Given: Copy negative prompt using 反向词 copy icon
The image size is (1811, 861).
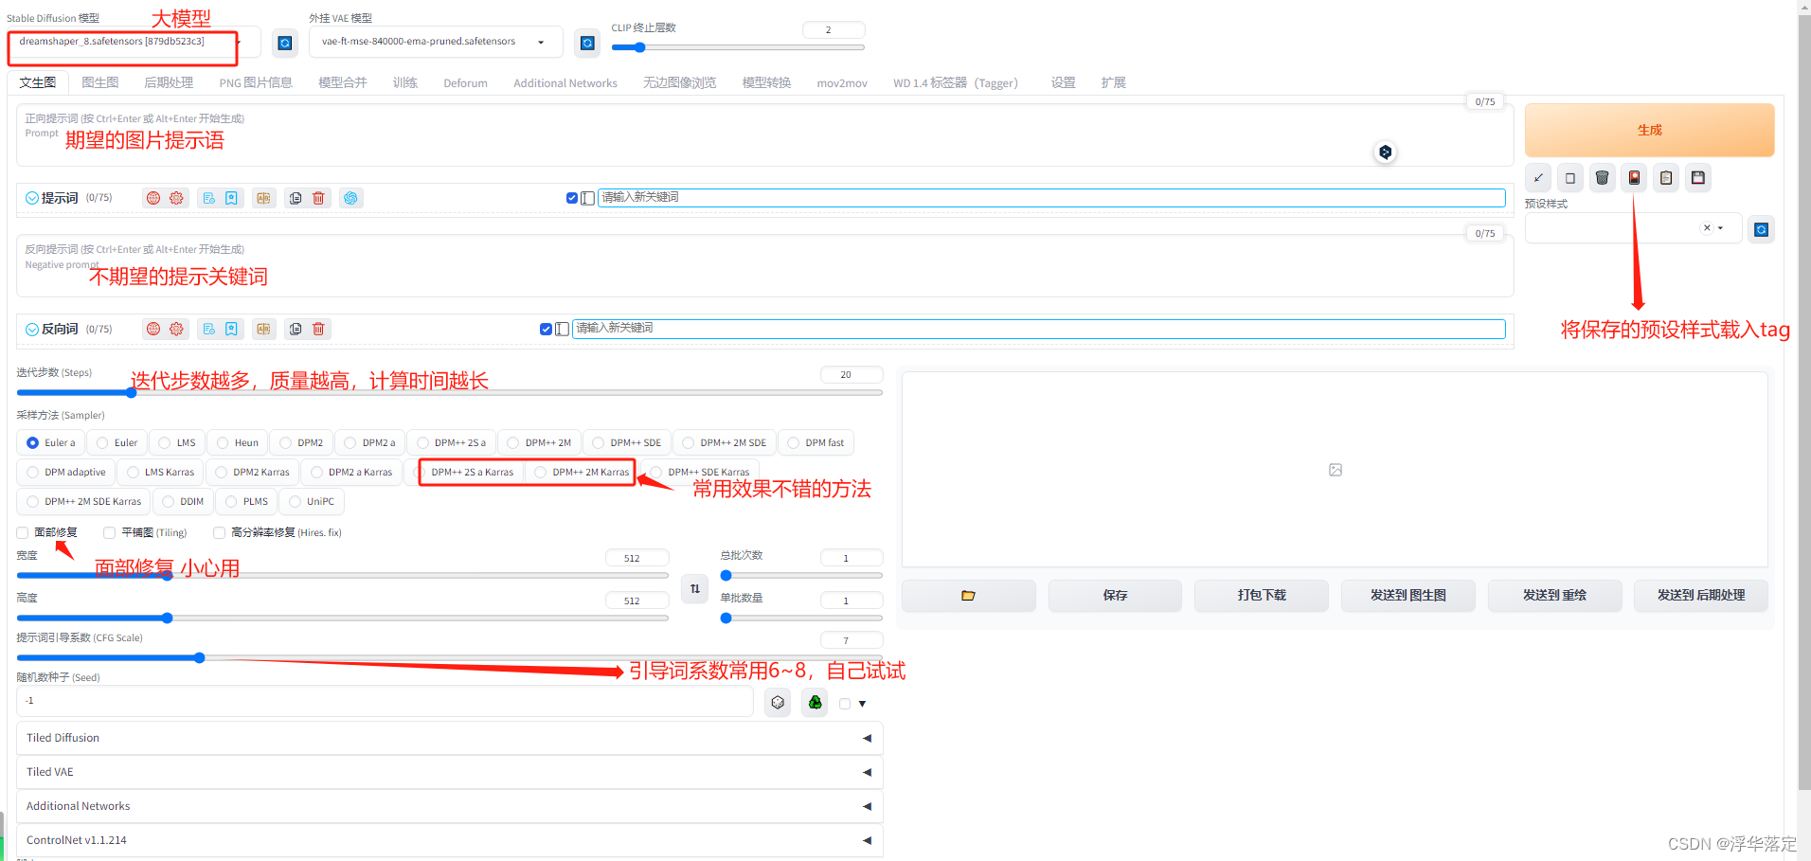Looking at the screenshot, I should coord(296,329).
